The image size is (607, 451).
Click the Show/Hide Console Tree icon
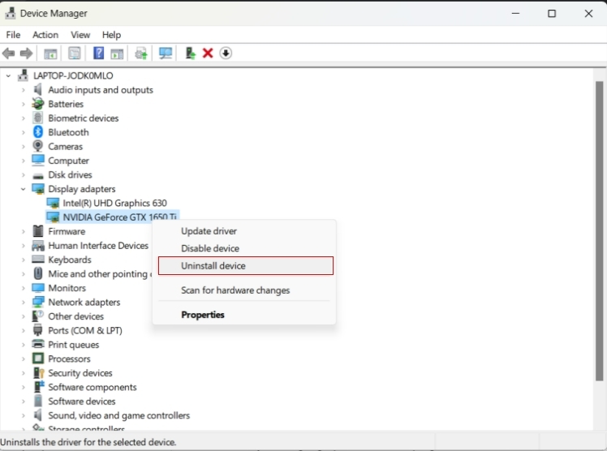pyautogui.click(x=50, y=54)
